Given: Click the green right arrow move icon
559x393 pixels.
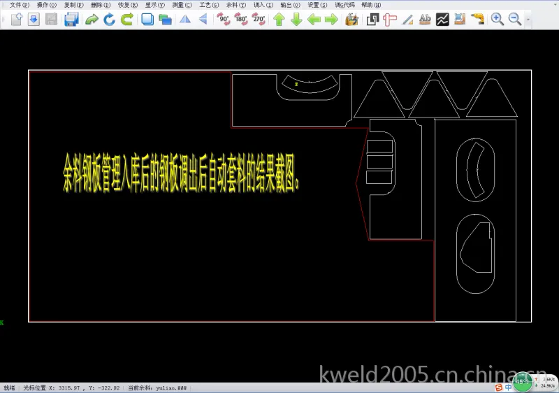Looking at the screenshot, I should (x=331, y=19).
